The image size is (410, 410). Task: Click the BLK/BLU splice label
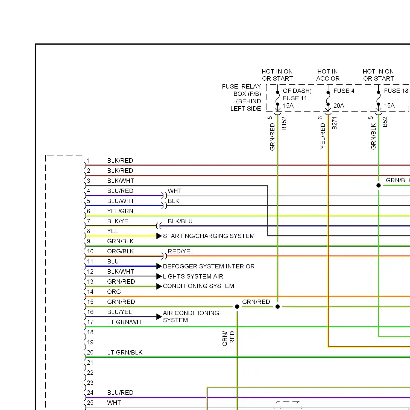pos(180,221)
